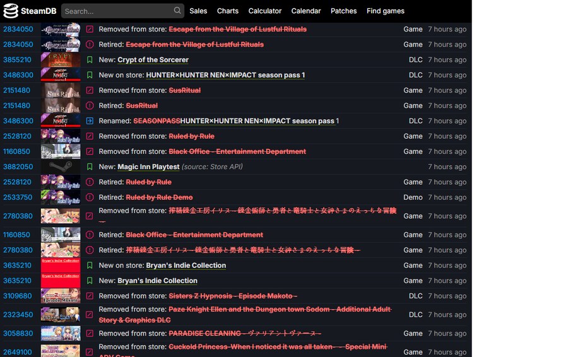
Task: Click the retired icon in the Retired 2780380 row
Action: [90, 250]
